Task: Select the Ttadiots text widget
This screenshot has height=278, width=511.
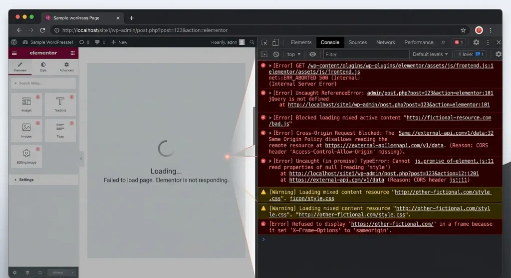Action: tap(60, 104)
